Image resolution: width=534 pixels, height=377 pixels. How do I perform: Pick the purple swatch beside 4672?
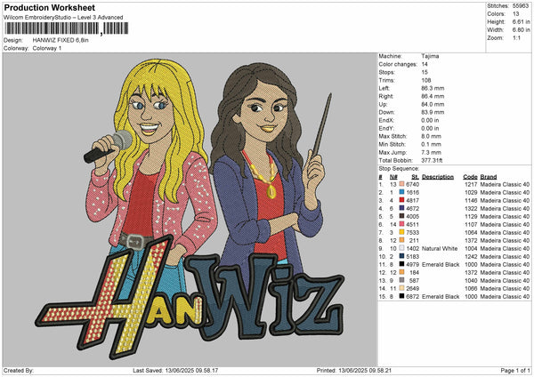(x=401, y=208)
